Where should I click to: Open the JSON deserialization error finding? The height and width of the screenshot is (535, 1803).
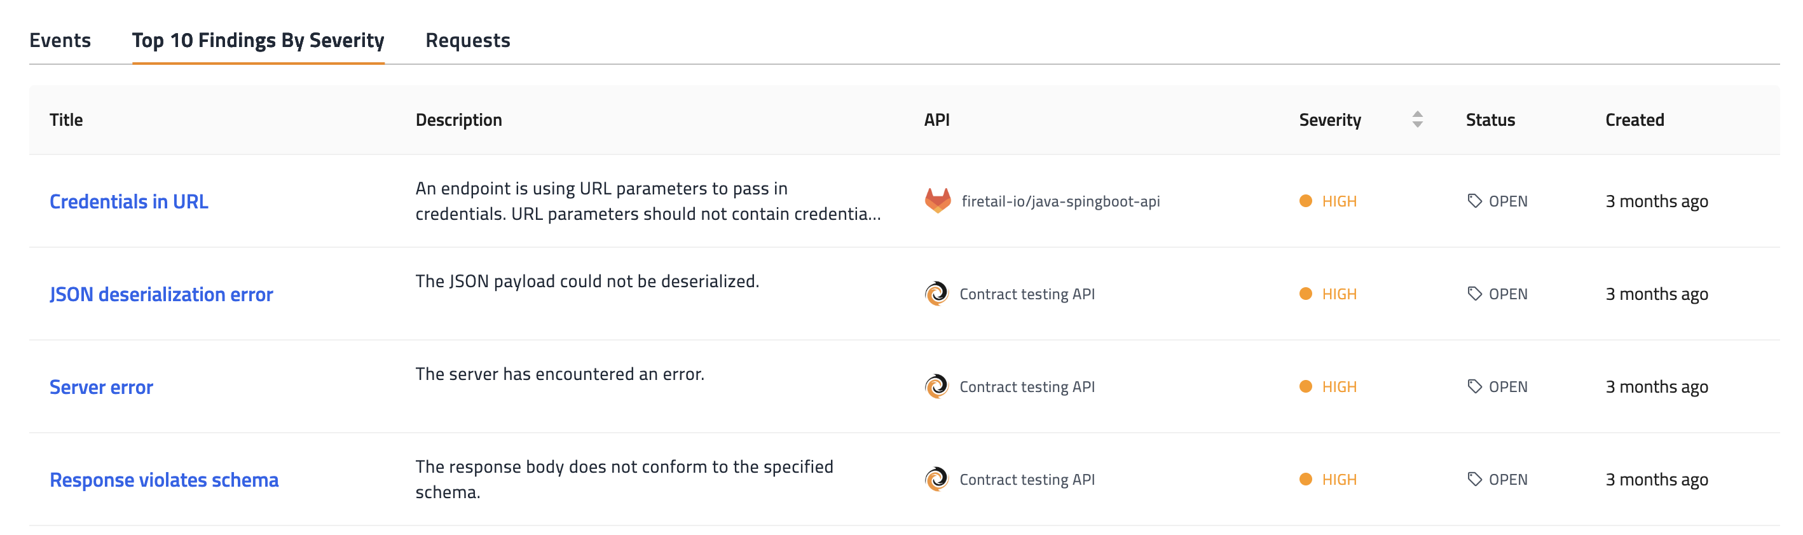pyautogui.click(x=161, y=294)
